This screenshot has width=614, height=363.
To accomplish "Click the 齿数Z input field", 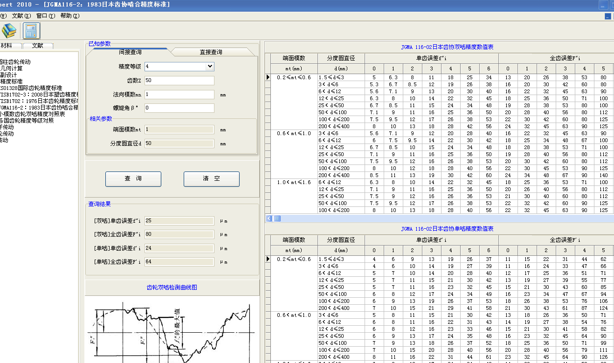I will [x=179, y=81].
